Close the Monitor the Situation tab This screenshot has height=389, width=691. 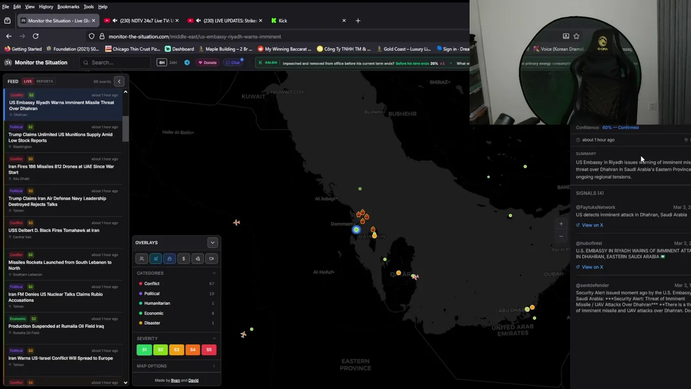pos(93,21)
